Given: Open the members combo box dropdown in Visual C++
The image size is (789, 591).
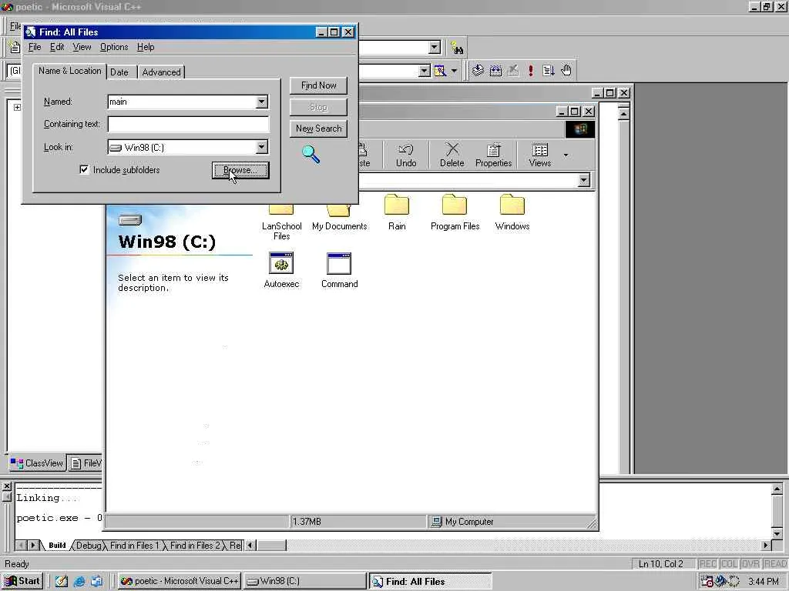Looking at the screenshot, I should coord(425,71).
